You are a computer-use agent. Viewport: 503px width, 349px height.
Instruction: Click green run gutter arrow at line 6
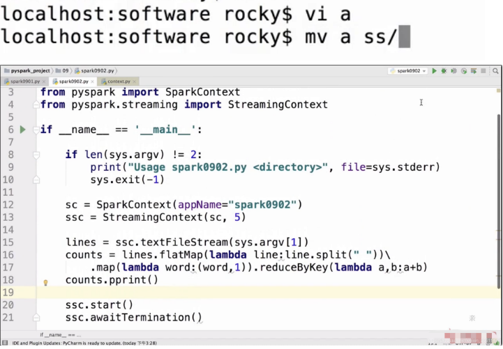[x=22, y=130]
